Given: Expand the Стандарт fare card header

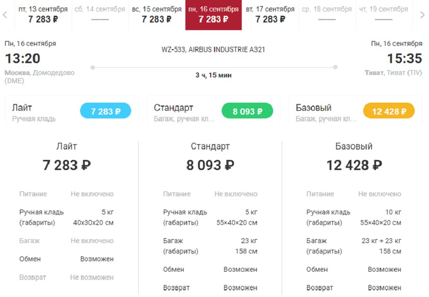Looking at the screenshot, I should (183, 112).
